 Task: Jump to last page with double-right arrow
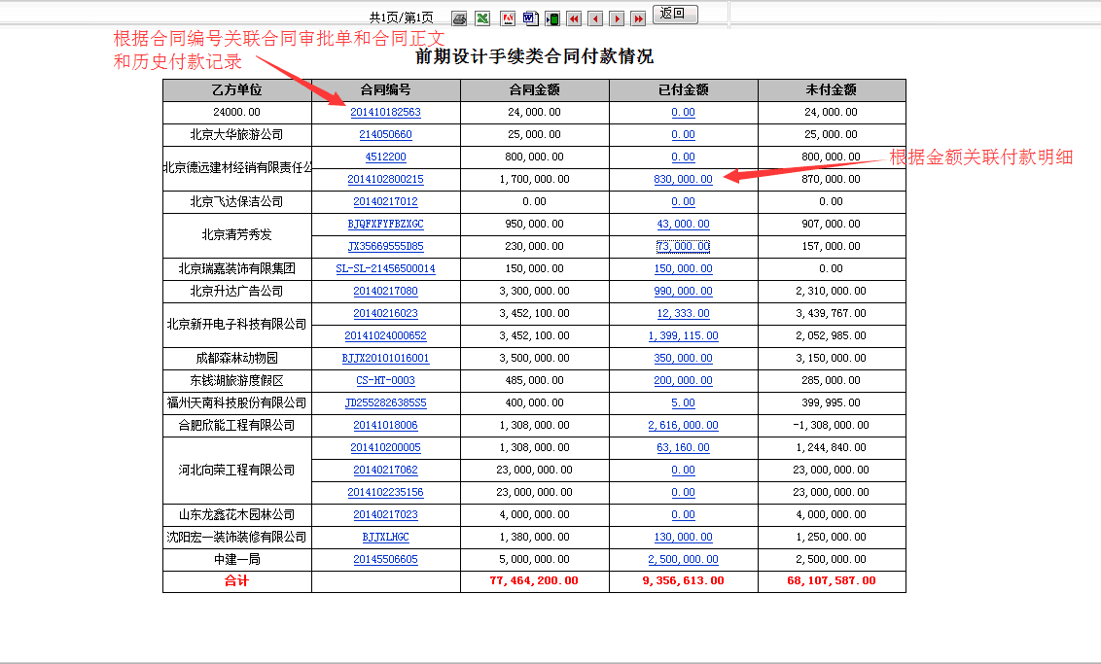(x=637, y=17)
